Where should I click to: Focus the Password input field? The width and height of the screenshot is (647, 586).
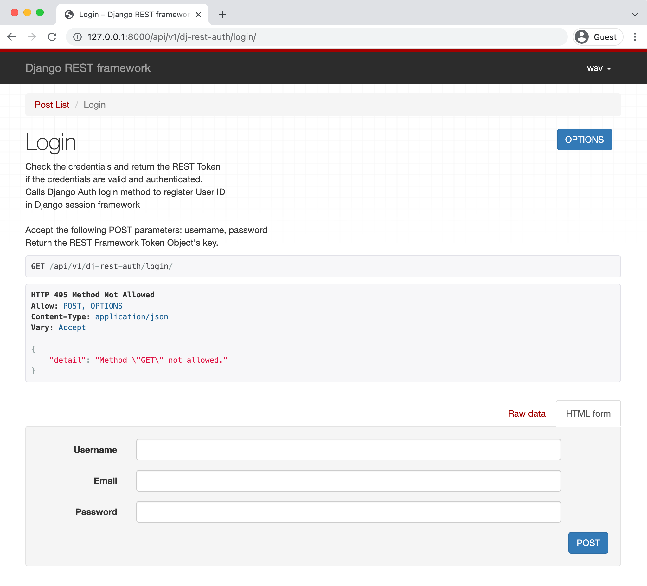(x=349, y=512)
